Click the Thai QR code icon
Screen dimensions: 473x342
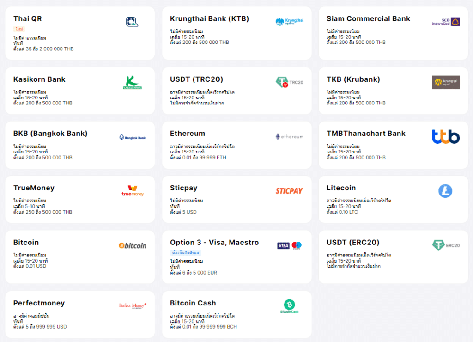(x=132, y=22)
